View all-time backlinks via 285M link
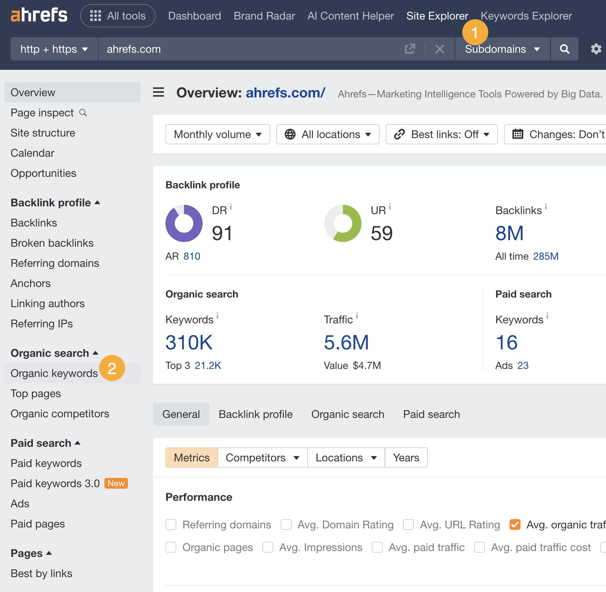Viewport: 606px width, 592px height. (546, 256)
